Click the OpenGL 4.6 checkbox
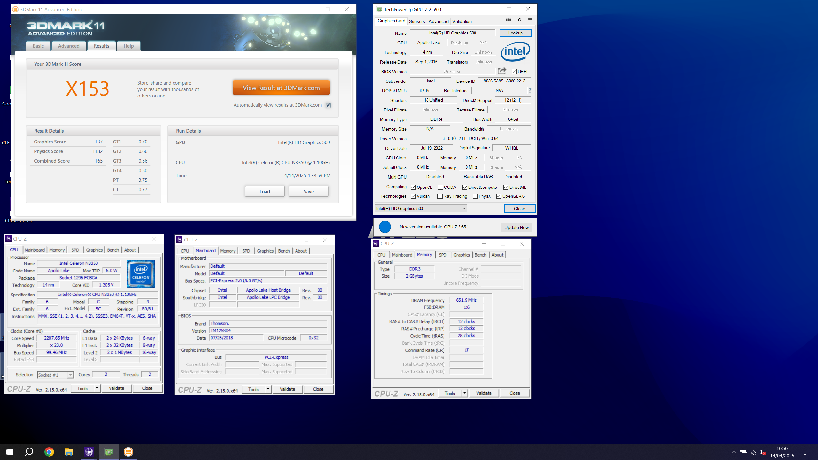Viewport: 818px width, 460px height. tap(498, 196)
